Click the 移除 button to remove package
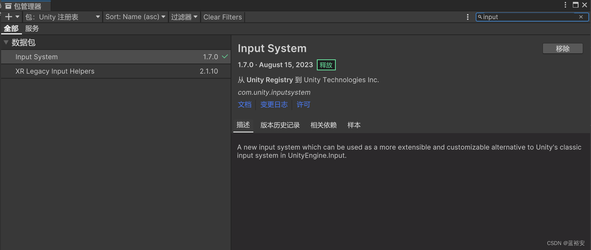 [x=563, y=48]
